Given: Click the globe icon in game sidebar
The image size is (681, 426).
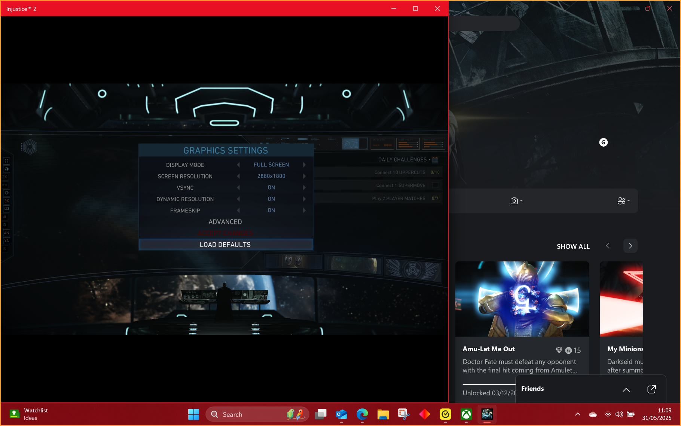Looking at the screenshot, I should click(x=6, y=169).
